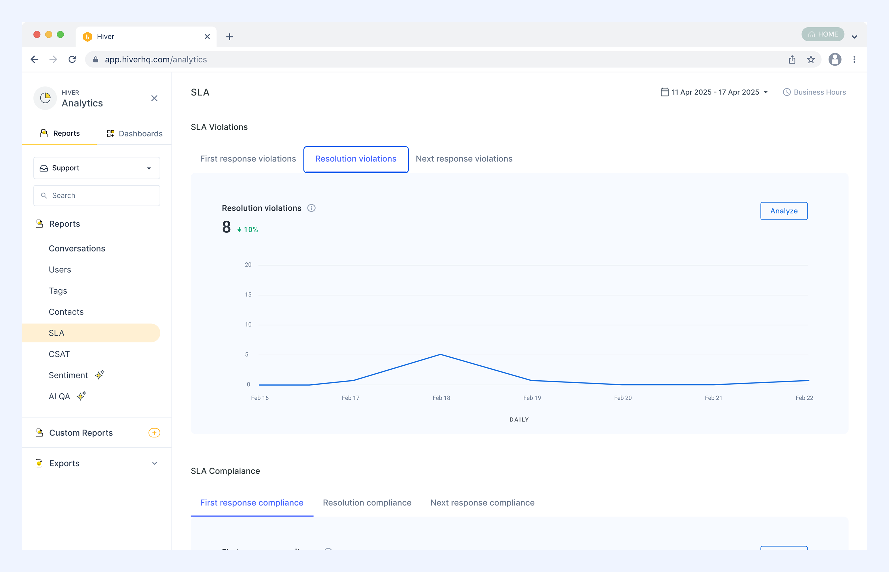
Task: Switch to the Dashboards tab
Action: click(x=134, y=133)
